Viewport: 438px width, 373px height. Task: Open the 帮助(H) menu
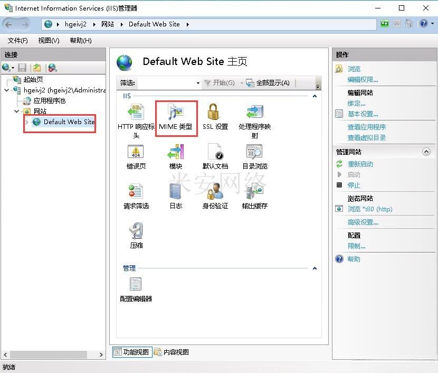81,41
